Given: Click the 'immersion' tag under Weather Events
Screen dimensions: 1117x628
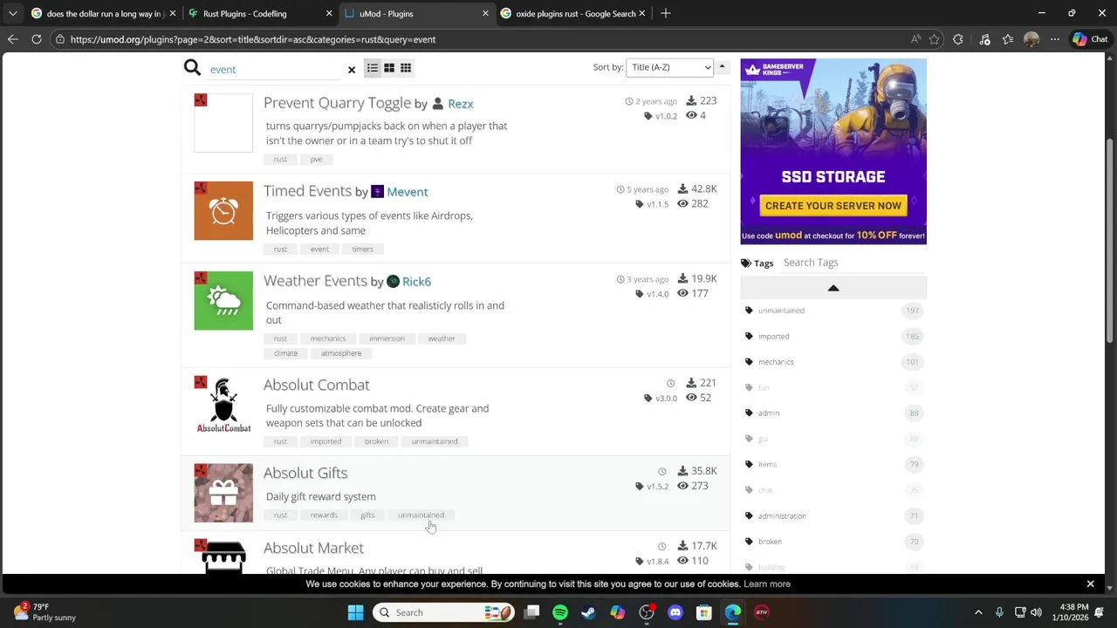Looking at the screenshot, I should click(387, 338).
